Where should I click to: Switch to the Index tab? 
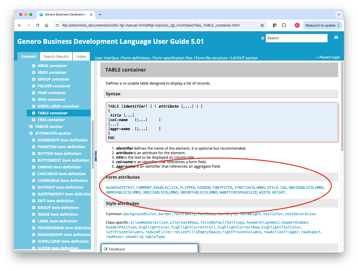coord(81,57)
